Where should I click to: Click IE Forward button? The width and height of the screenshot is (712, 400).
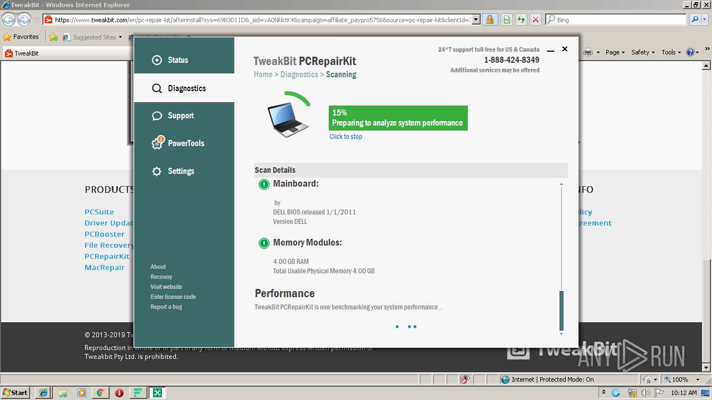click(x=24, y=19)
